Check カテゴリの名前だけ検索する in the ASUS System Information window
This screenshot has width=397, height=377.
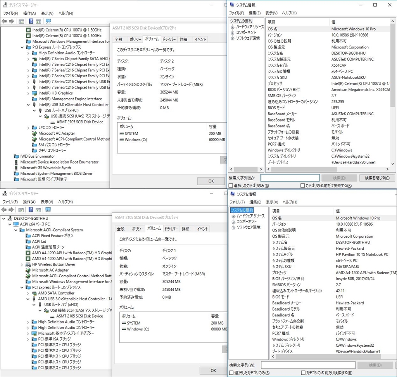(x=303, y=186)
